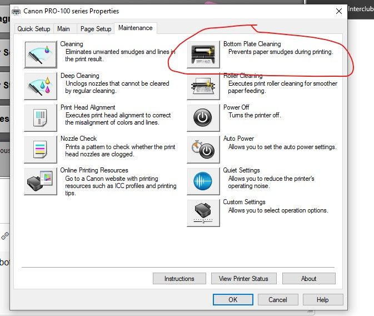Click the 'Auto Power' heading text

pos(239,139)
